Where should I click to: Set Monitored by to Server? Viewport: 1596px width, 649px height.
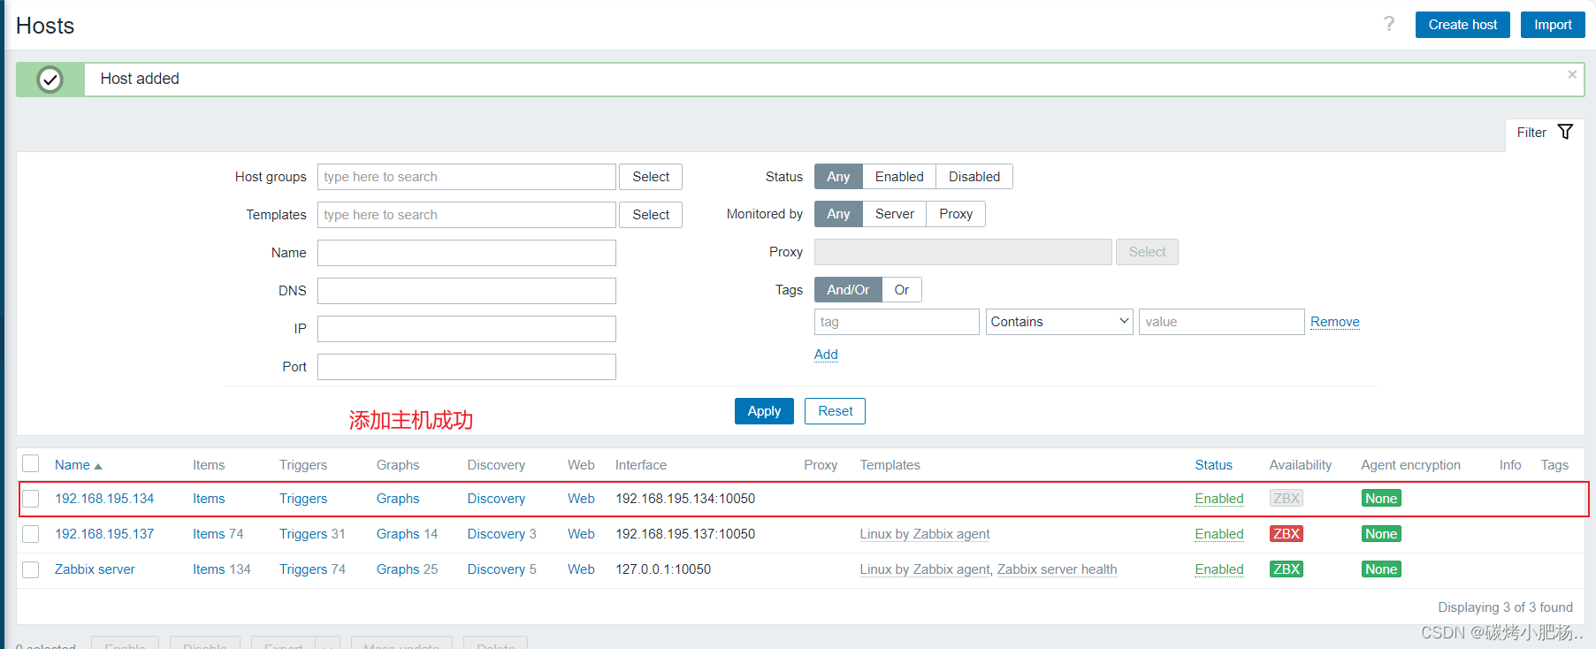(895, 214)
